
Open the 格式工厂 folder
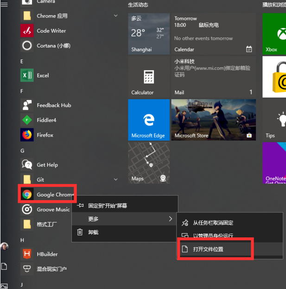pyautogui.click(x=45, y=224)
